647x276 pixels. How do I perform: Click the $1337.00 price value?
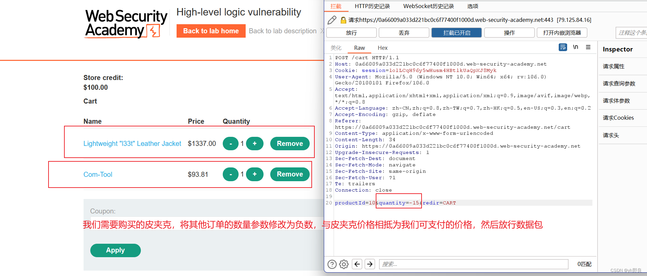(x=202, y=144)
